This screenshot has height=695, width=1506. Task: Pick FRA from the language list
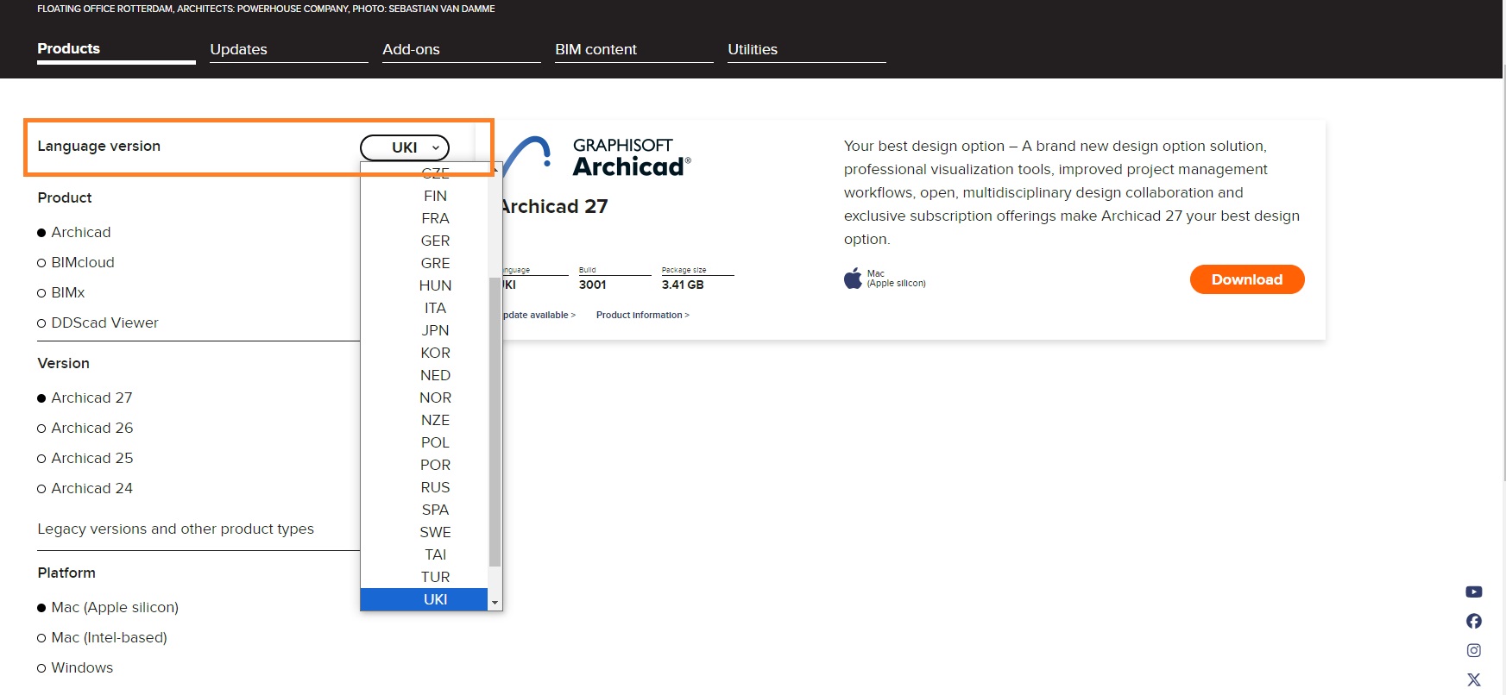click(425, 218)
